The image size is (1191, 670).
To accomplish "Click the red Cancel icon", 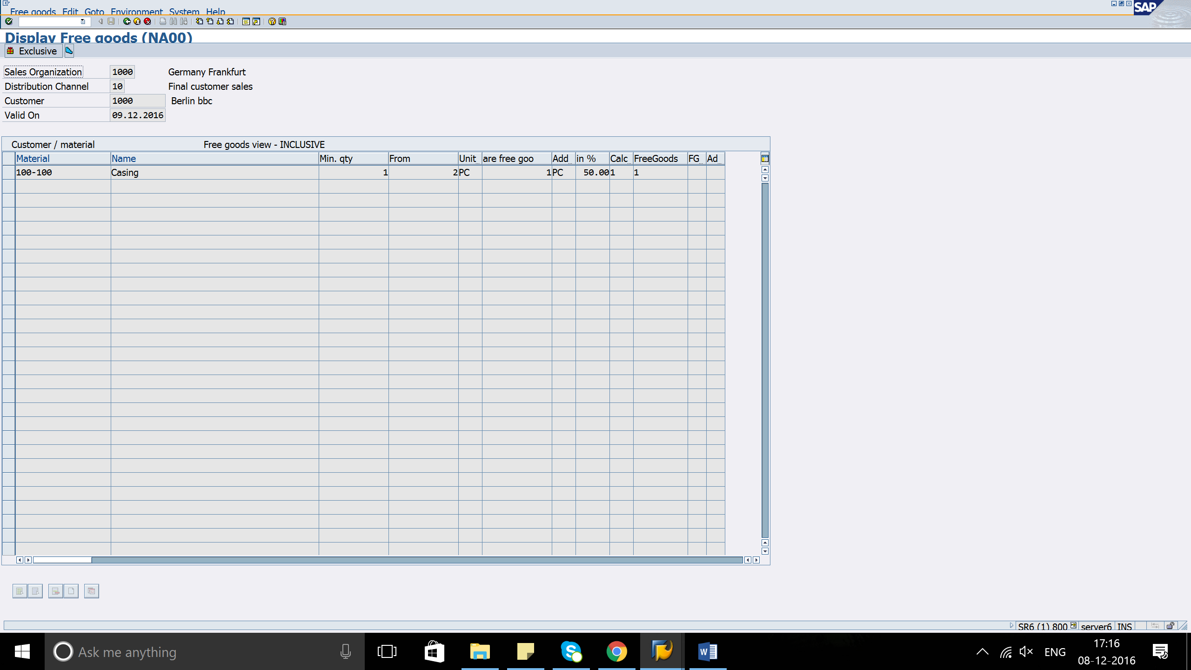I will [x=147, y=21].
